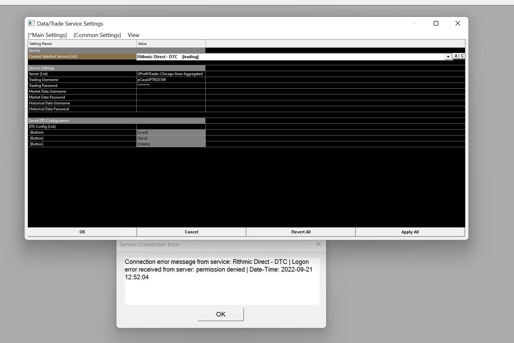Screen dimensions: 514x343
Task: Click the empty Historical Data Password value field
Action: pyautogui.click(x=171, y=109)
